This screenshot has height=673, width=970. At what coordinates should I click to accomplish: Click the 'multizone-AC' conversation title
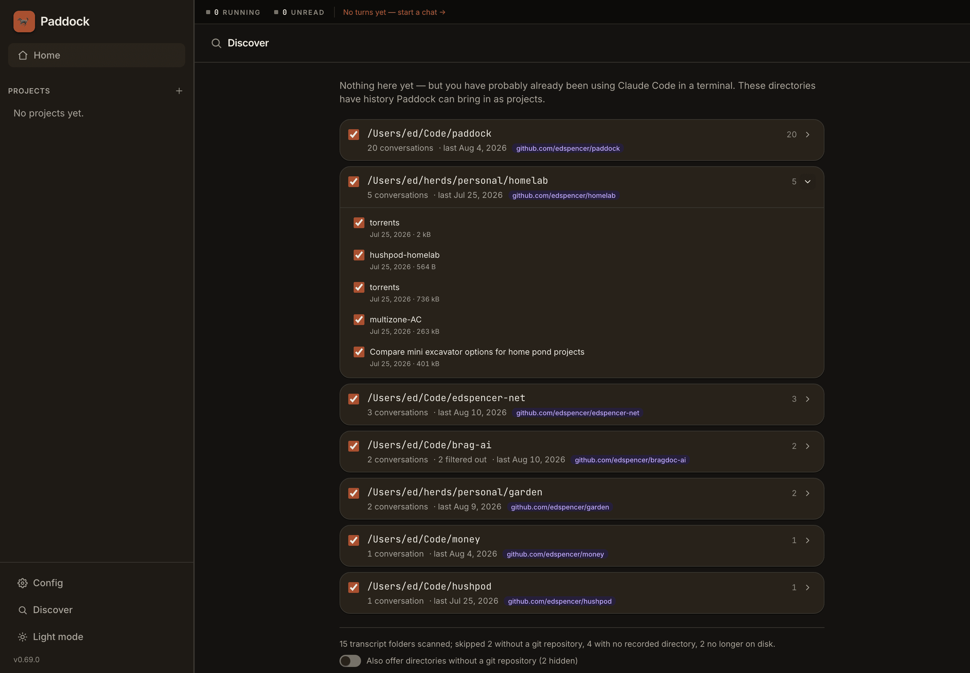coord(395,320)
